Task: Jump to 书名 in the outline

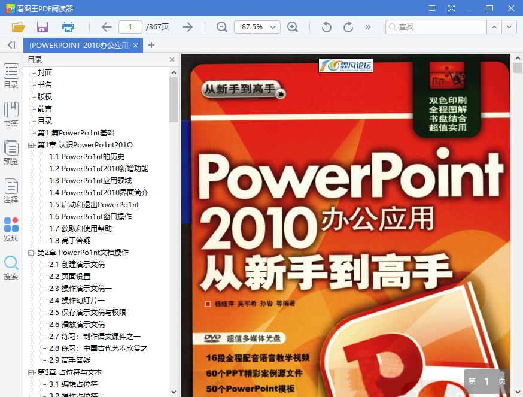Action: click(x=45, y=85)
